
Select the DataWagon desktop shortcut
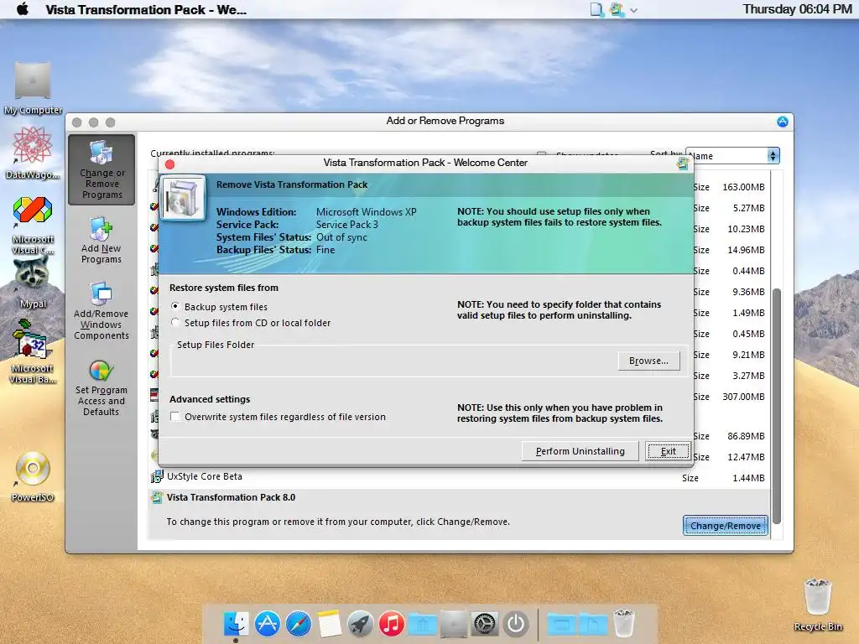pyautogui.click(x=33, y=153)
